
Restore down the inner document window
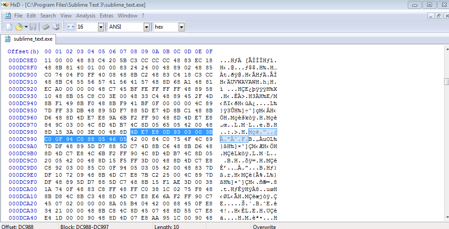[x=438, y=16]
